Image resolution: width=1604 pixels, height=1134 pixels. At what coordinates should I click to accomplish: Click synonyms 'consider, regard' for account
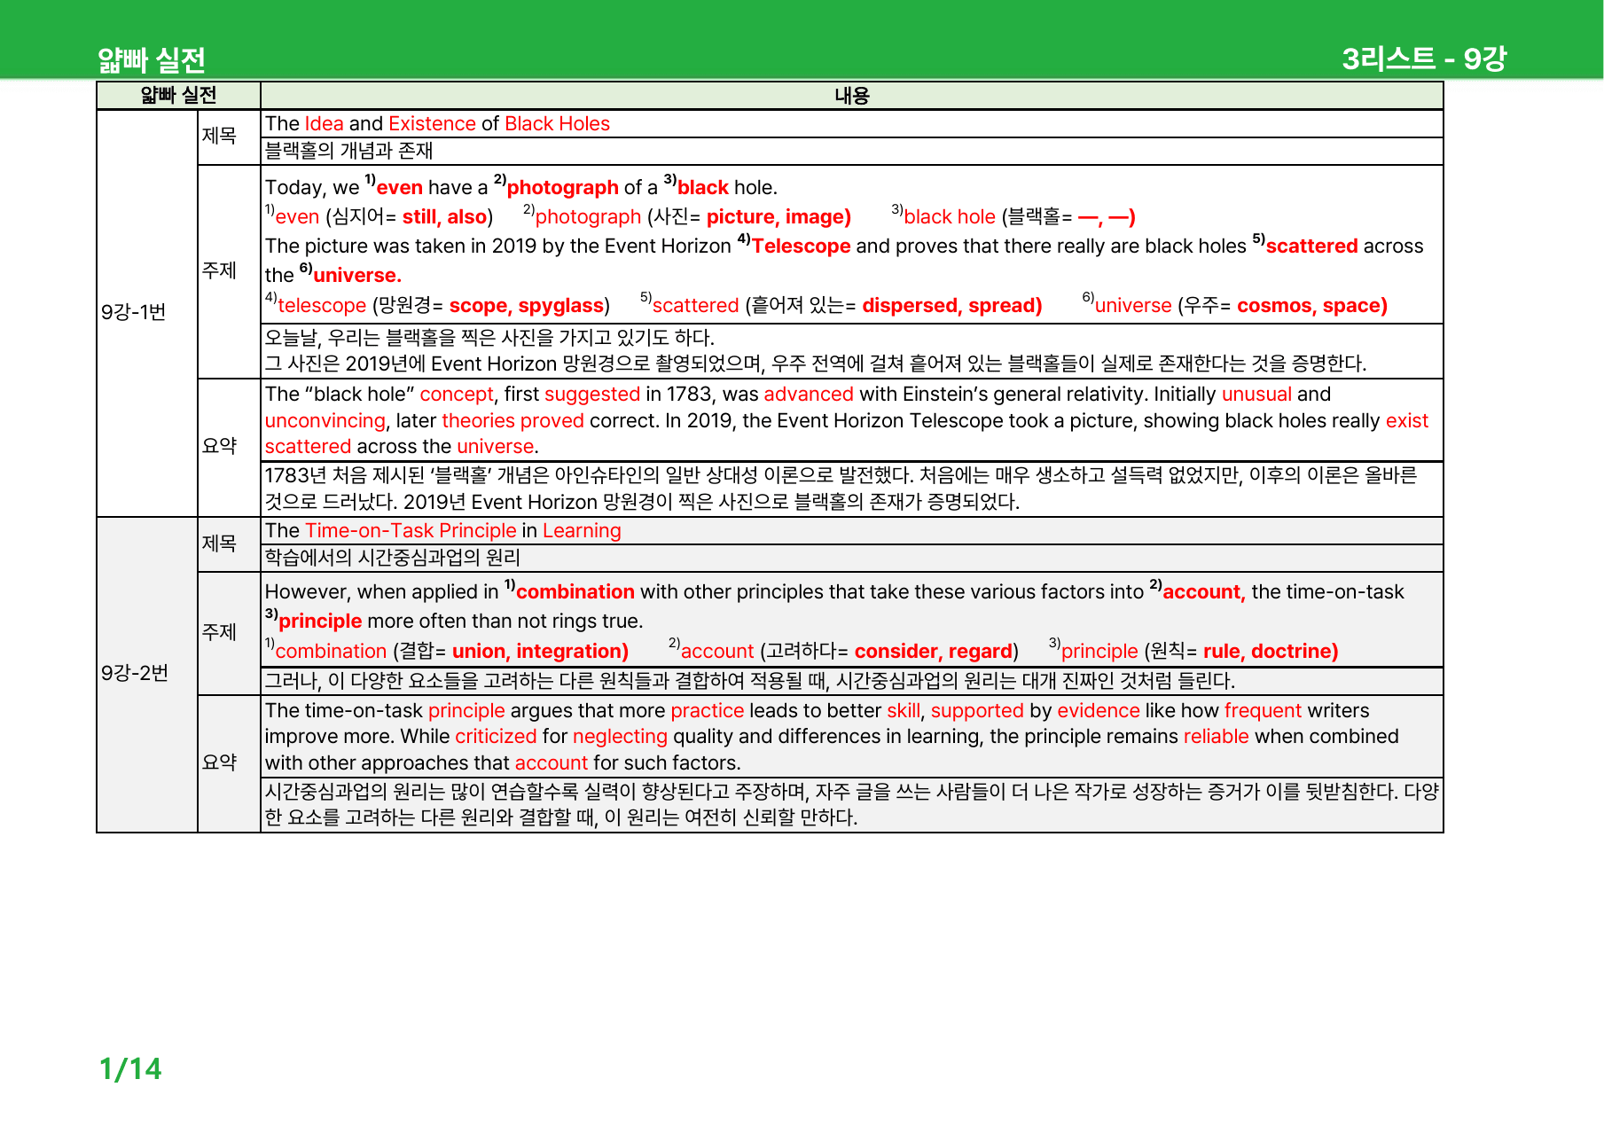pyautogui.click(x=933, y=652)
